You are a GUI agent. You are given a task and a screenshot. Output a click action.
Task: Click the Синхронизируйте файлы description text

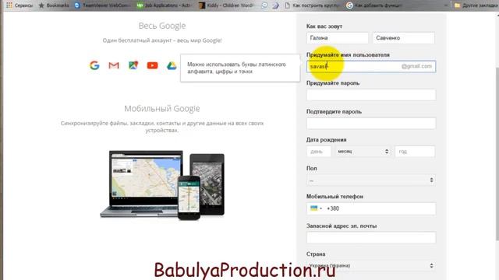(x=162, y=127)
